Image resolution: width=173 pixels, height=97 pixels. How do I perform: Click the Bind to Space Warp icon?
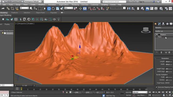(x=17, y=8)
